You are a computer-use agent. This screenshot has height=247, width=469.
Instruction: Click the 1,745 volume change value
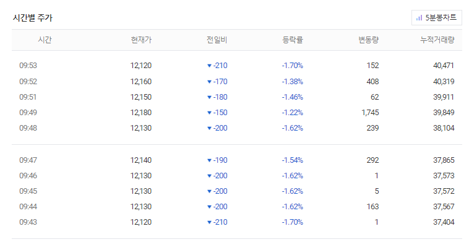click(x=370, y=113)
